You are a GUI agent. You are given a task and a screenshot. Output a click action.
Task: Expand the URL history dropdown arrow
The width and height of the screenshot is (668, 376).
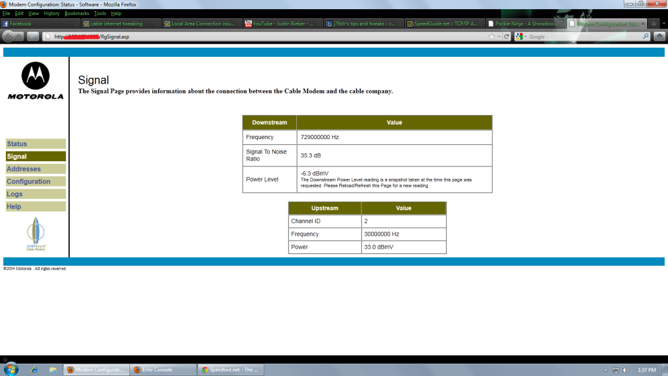click(498, 37)
